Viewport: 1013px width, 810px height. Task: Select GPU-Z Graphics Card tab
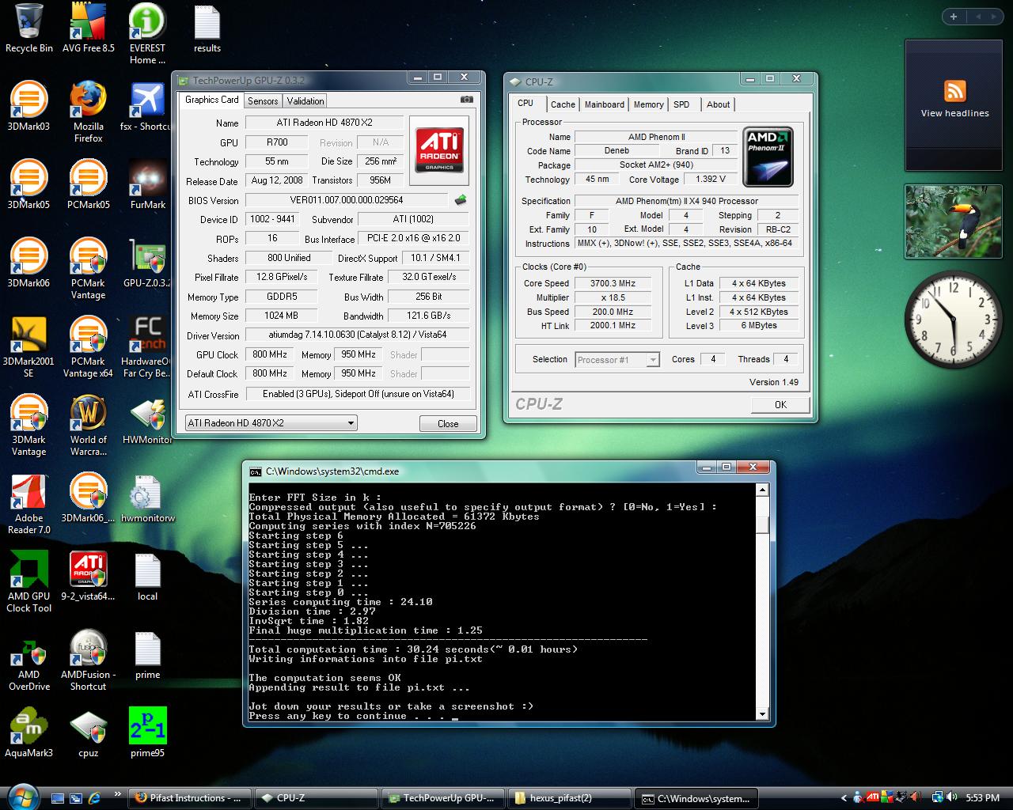[x=211, y=100]
